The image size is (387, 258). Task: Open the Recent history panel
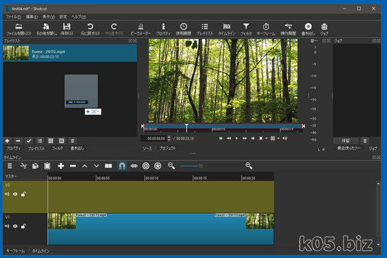(x=183, y=29)
